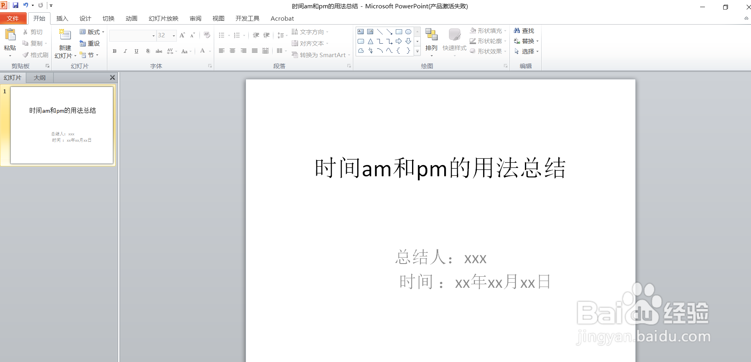Click 转换为 SmartArt button
This screenshot has width=751, height=362.
(321, 55)
